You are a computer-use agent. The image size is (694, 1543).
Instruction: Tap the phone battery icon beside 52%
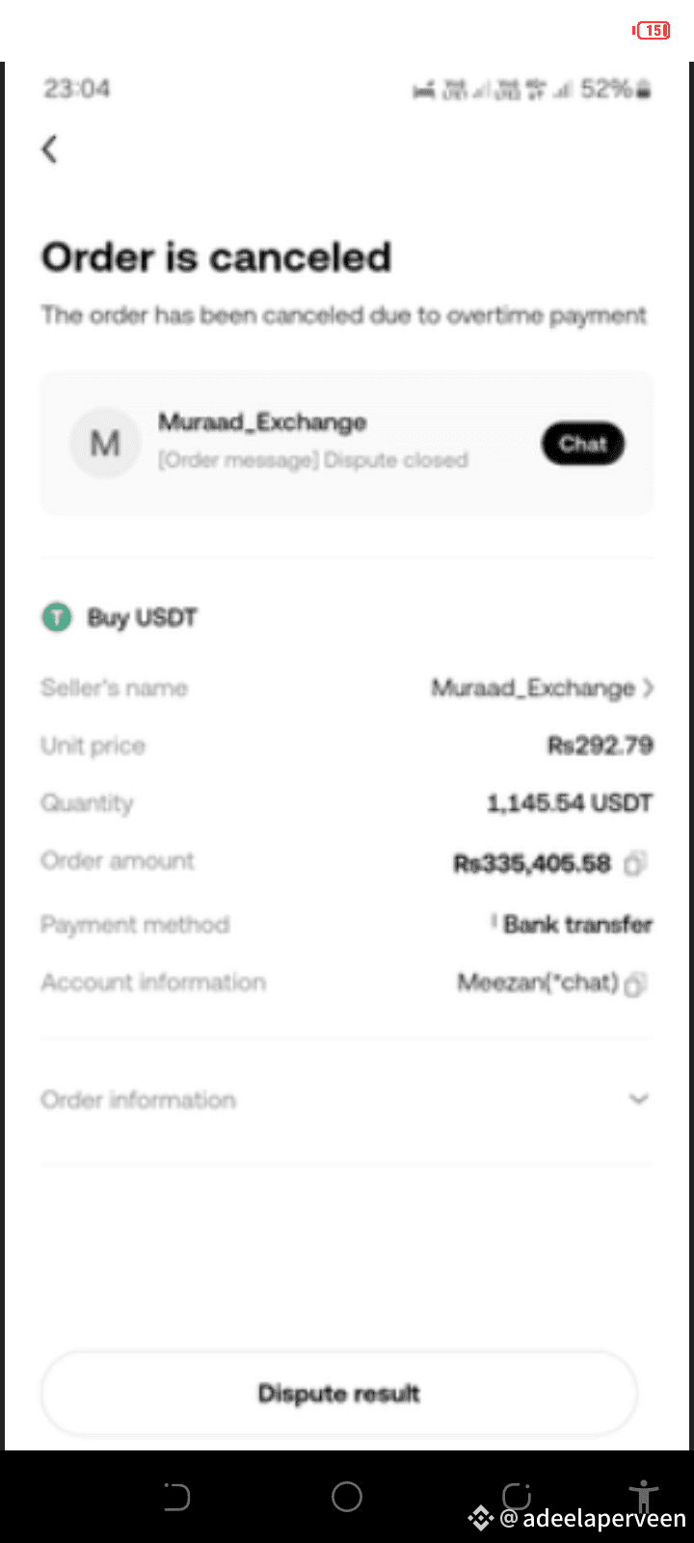point(644,90)
